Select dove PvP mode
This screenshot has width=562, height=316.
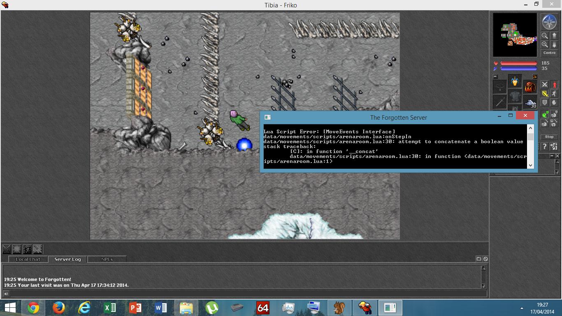point(544,114)
